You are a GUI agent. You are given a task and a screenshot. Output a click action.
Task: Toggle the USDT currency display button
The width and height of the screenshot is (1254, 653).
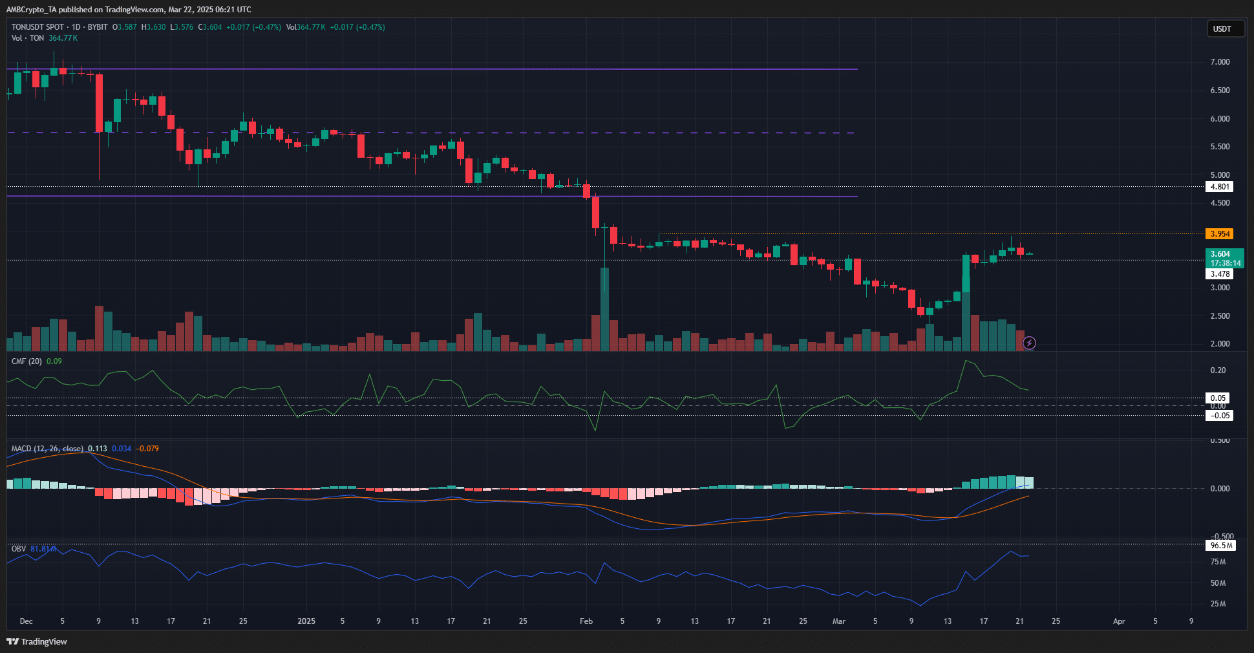tap(1225, 28)
